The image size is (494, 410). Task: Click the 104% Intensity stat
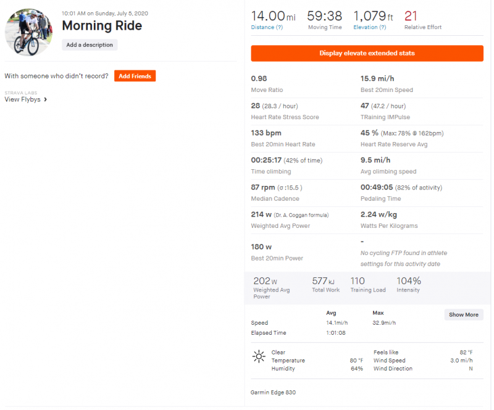[x=408, y=281]
